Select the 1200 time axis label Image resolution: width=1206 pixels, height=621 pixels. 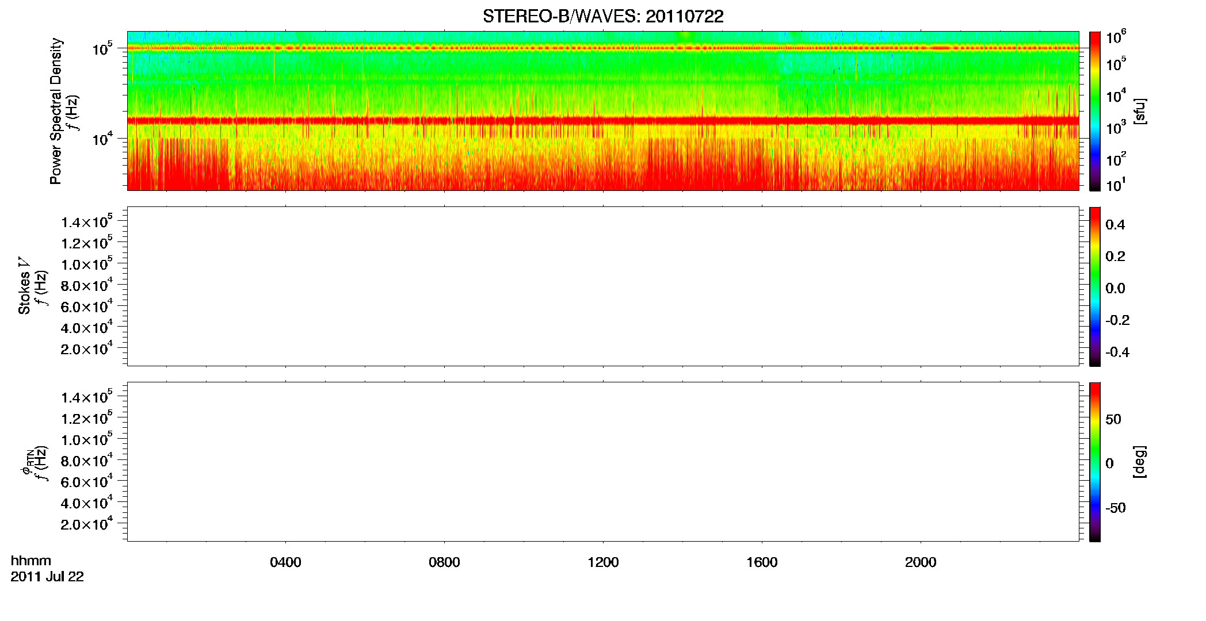(x=603, y=562)
